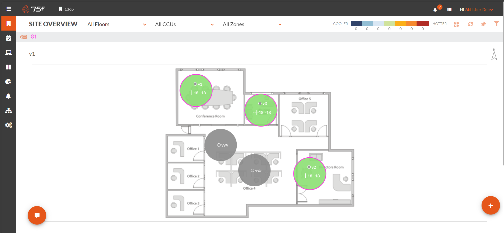
Task: Open the hamburger menu
Action: (9, 9)
